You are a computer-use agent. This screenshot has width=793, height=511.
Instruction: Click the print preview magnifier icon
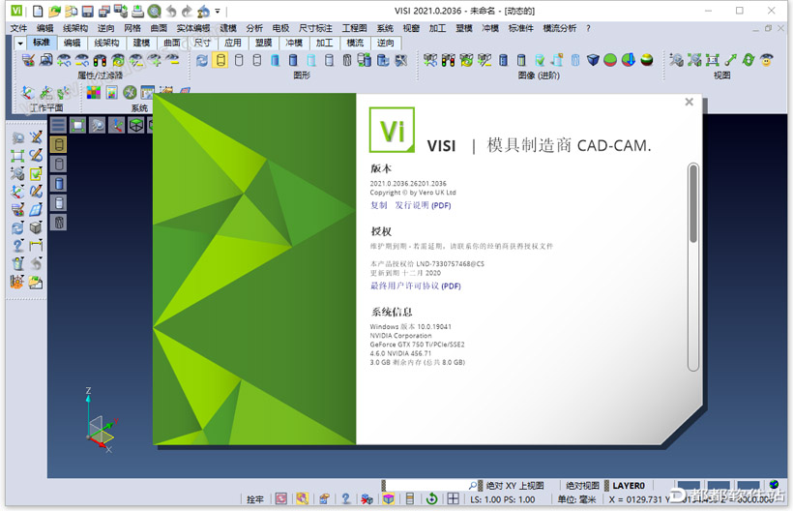click(x=155, y=11)
